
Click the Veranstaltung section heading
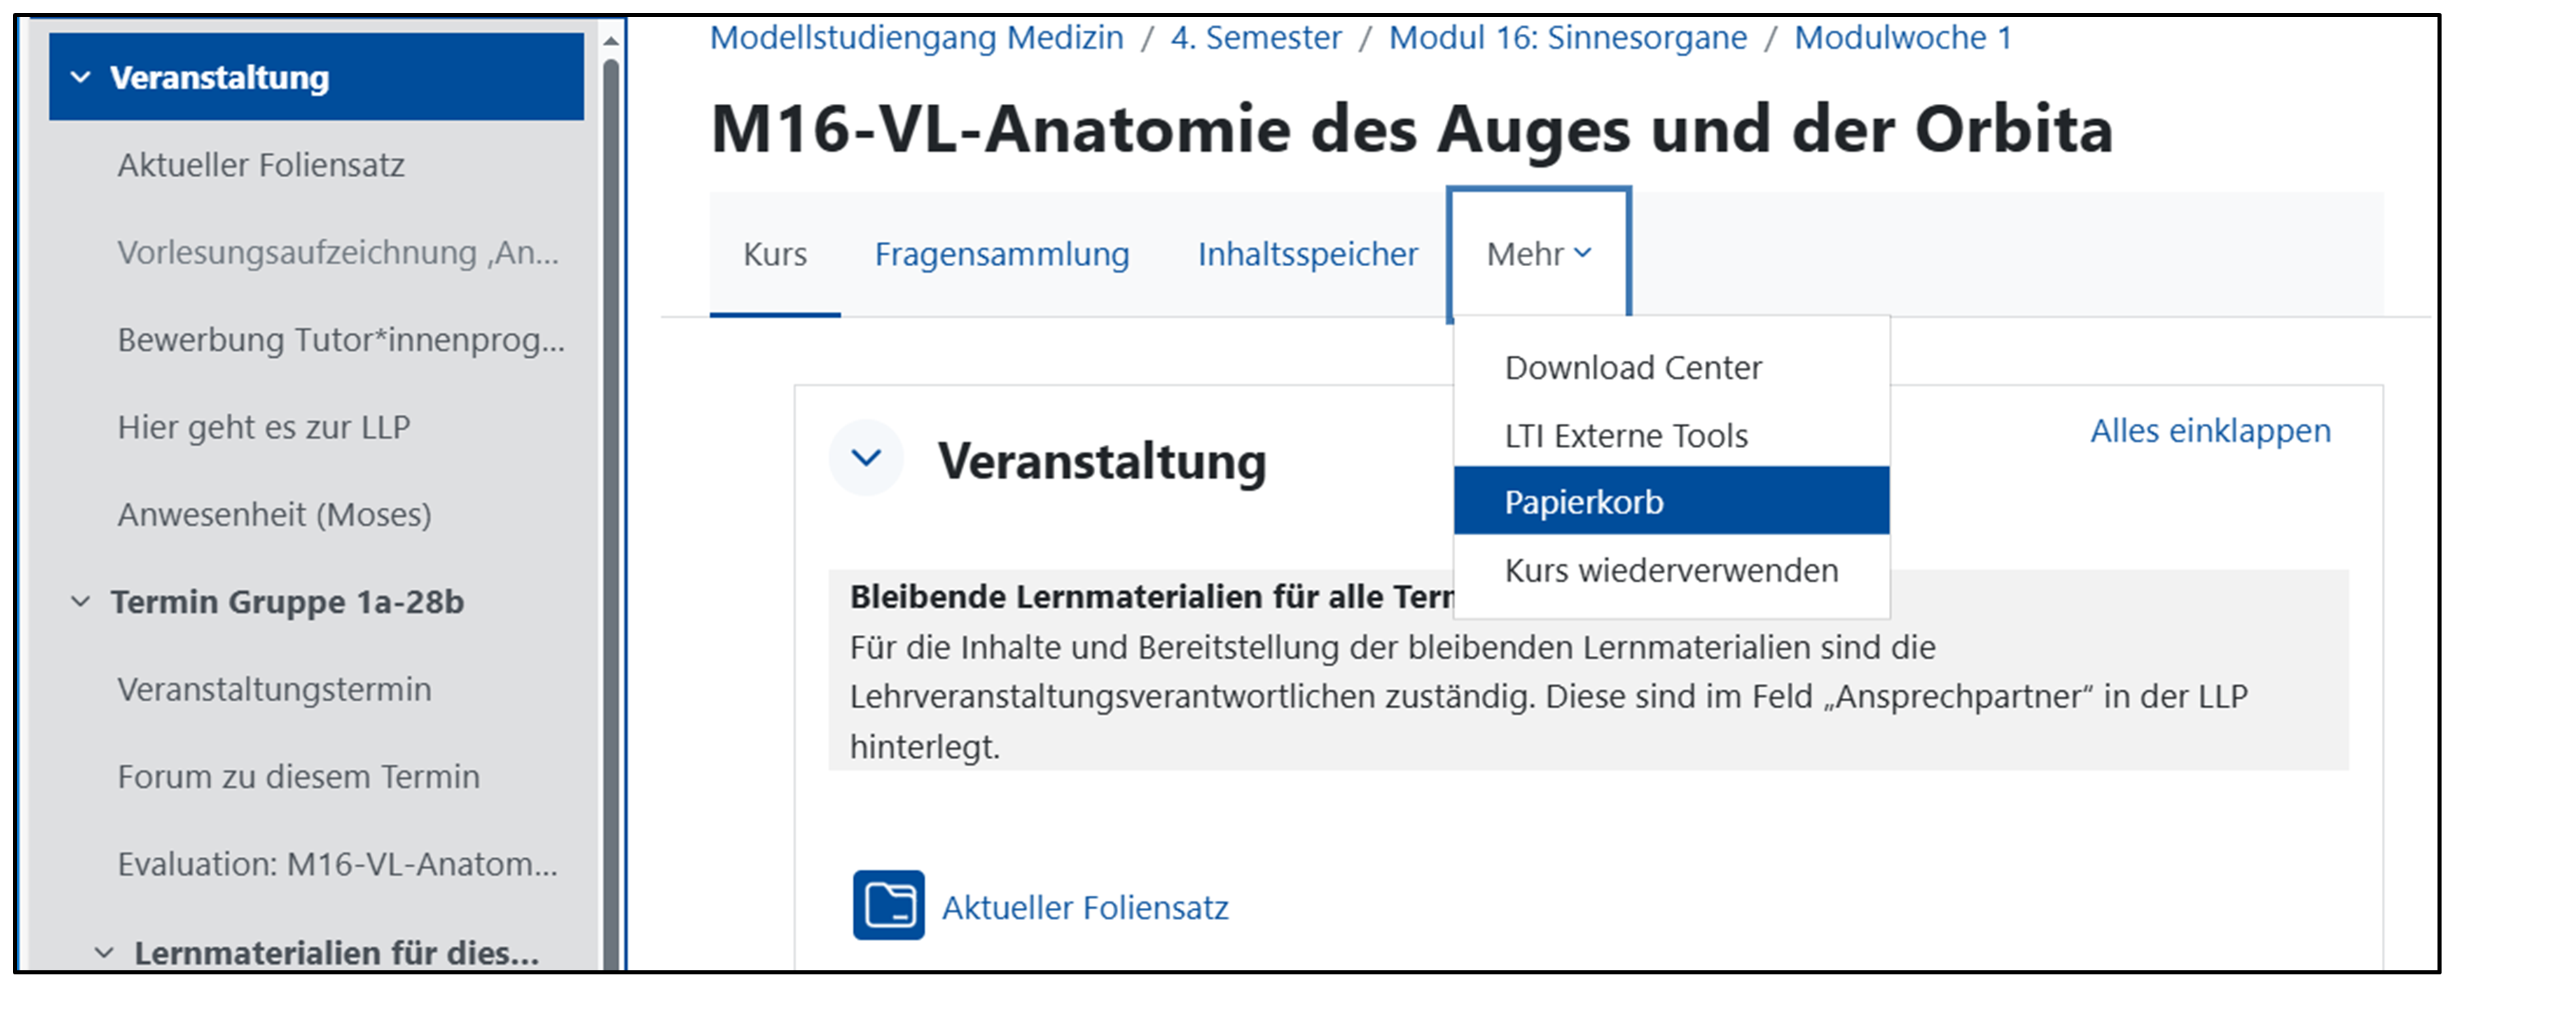coord(1102,461)
